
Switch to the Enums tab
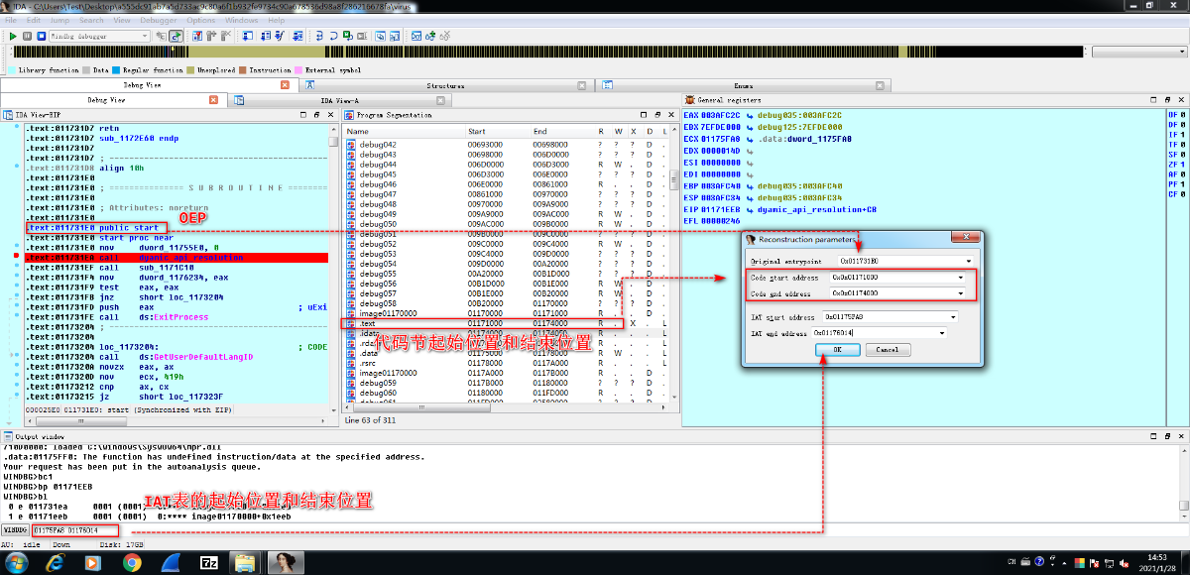pos(743,86)
